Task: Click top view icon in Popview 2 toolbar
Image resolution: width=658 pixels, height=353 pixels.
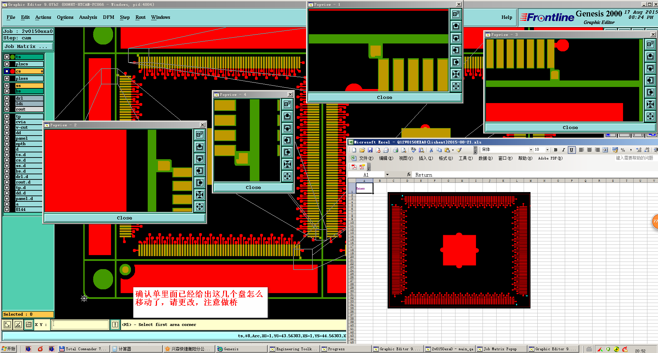Action: pyautogui.click(x=199, y=135)
